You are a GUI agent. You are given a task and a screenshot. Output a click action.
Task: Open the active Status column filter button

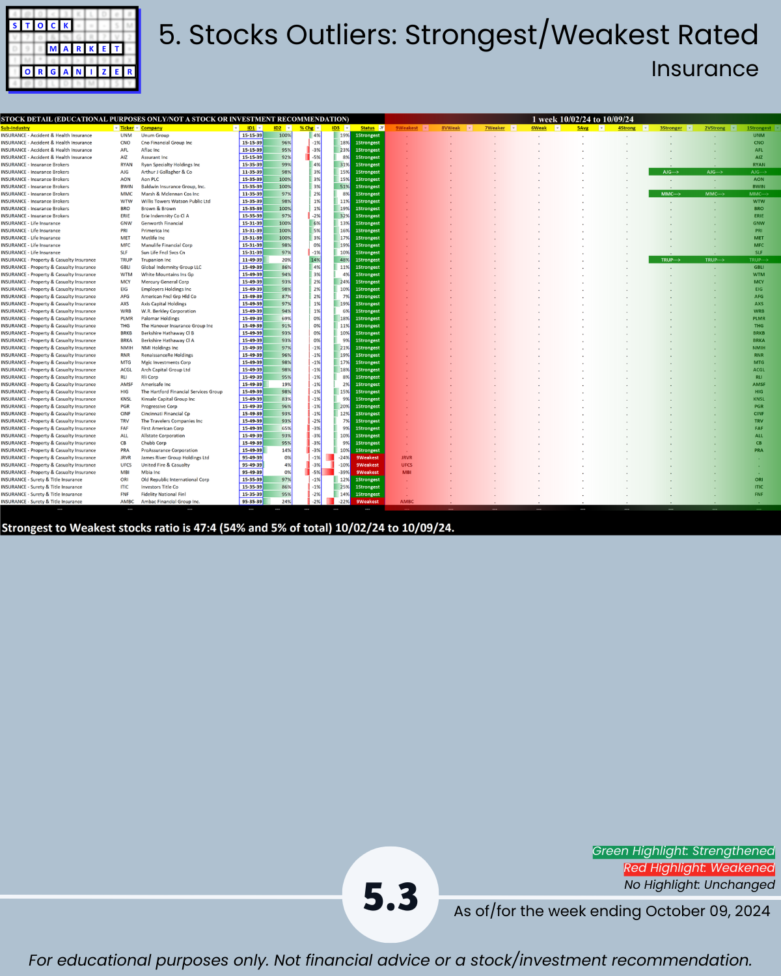pos(382,128)
